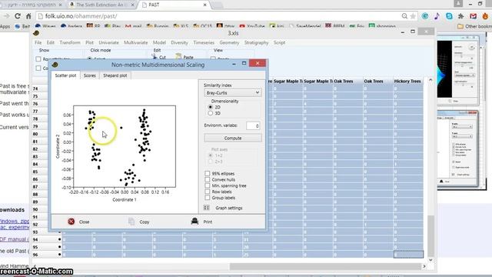Click the Environm. variabs input field

[253, 125]
